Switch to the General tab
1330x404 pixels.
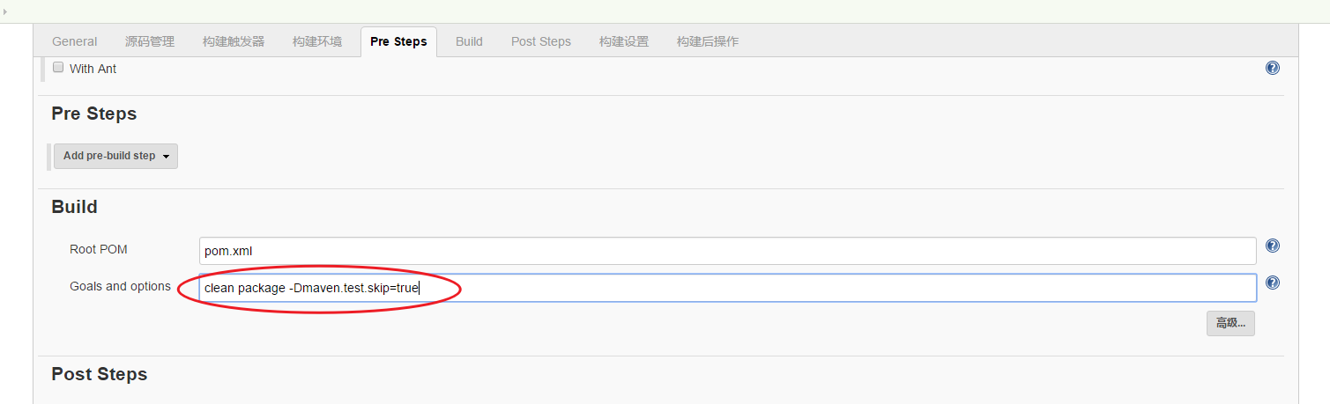tap(75, 41)
